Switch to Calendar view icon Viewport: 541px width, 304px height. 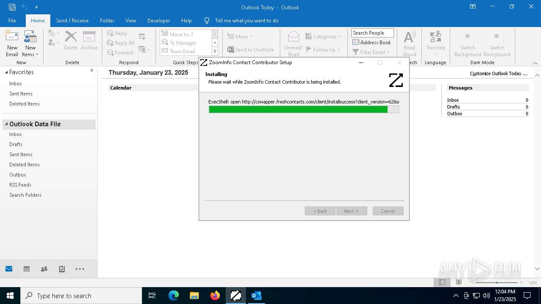27,269
